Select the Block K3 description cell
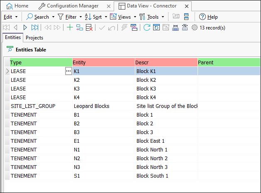 click(166, 88)
